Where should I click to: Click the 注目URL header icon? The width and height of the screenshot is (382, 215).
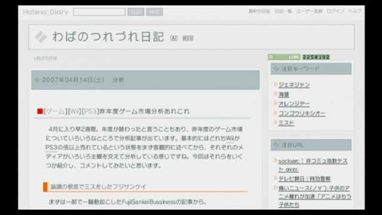point(276,145)
